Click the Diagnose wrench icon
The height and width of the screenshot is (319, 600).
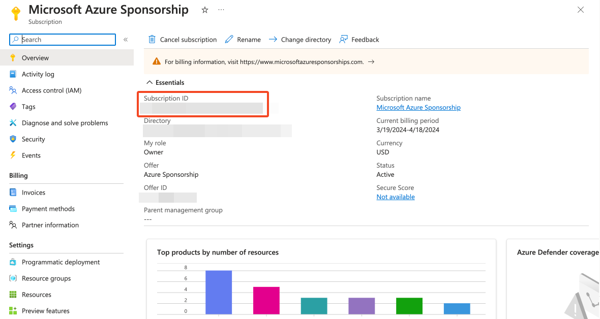coord(13,123)
